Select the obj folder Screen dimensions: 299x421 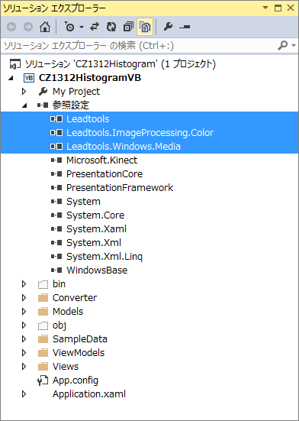pos(59,325)
